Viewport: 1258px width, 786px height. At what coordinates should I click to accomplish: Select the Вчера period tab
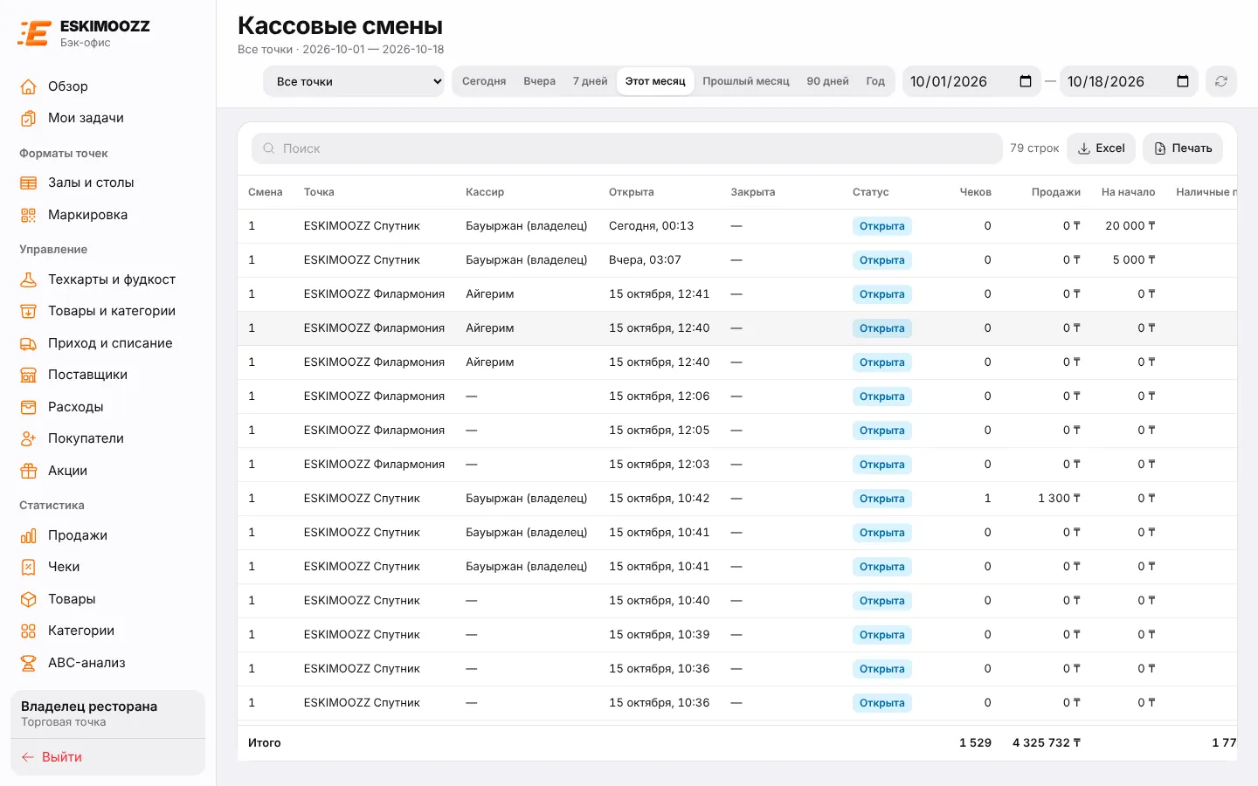coord(540,81)
